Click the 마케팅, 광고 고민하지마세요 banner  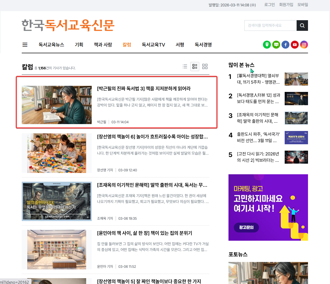(x=268, y=207)
